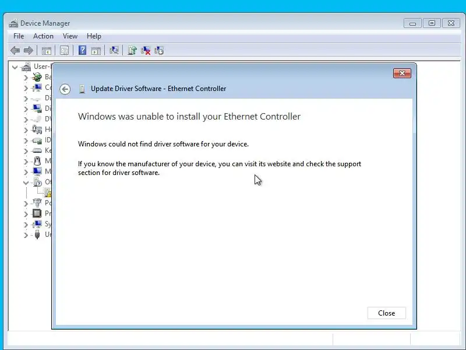The height and width of the screenshot is (350, 466).
Task: Select the Monitors category icon in tree
Action: (37, 171)
